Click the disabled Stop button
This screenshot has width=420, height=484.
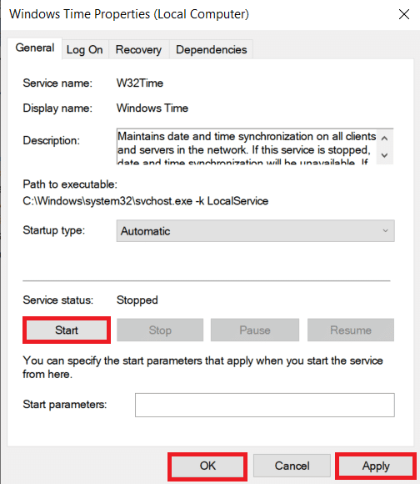[160, 330]
